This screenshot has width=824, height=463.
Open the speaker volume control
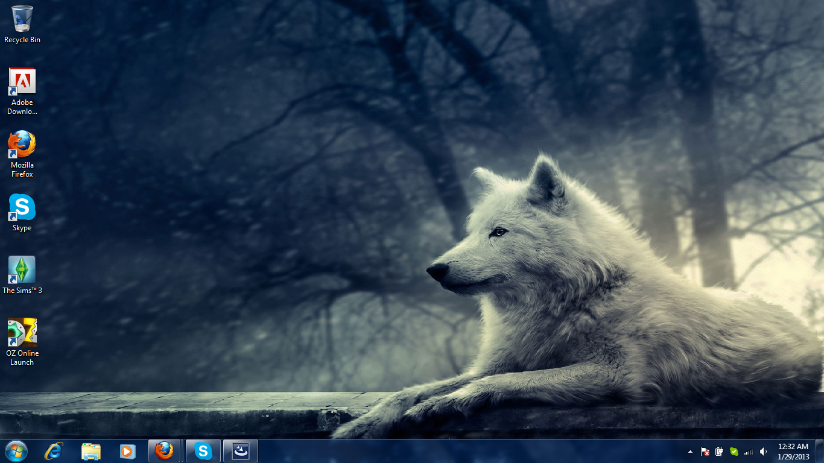[763, 452]
